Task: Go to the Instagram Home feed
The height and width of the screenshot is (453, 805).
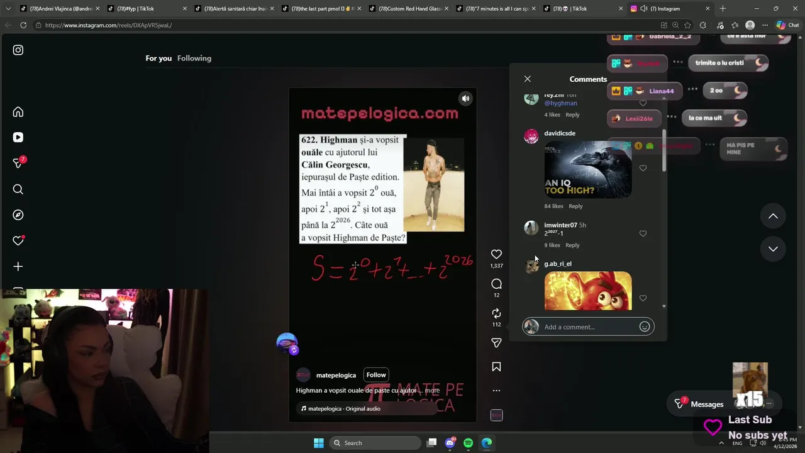Action: [18, 112]
